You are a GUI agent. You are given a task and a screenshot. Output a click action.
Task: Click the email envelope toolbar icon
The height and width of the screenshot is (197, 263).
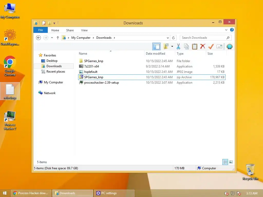tap(219, 46)
